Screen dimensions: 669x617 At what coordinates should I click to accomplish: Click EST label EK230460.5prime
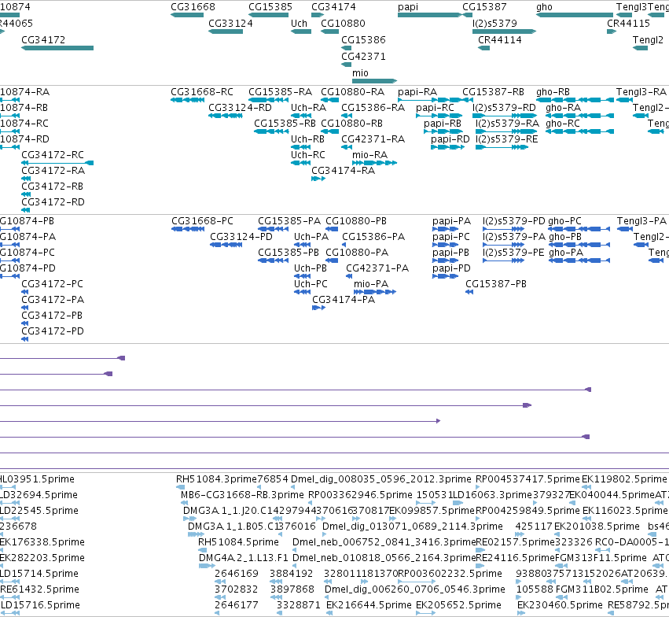(560, 606)
